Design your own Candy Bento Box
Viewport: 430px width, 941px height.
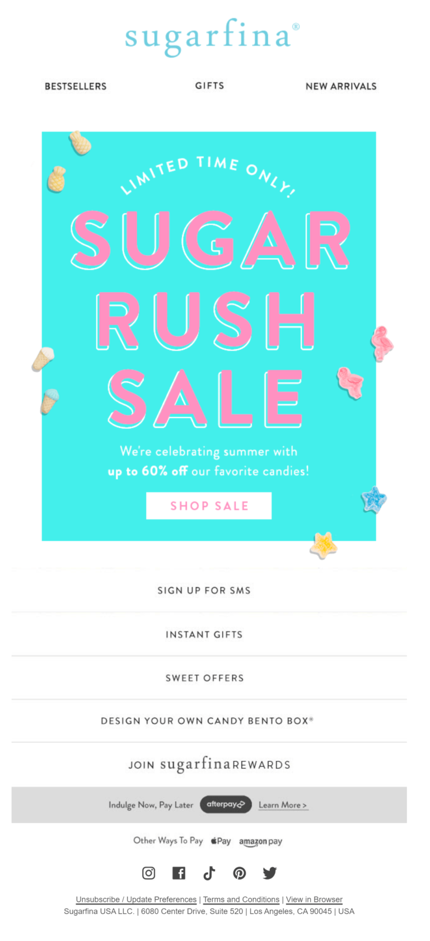tap(209, 721)
